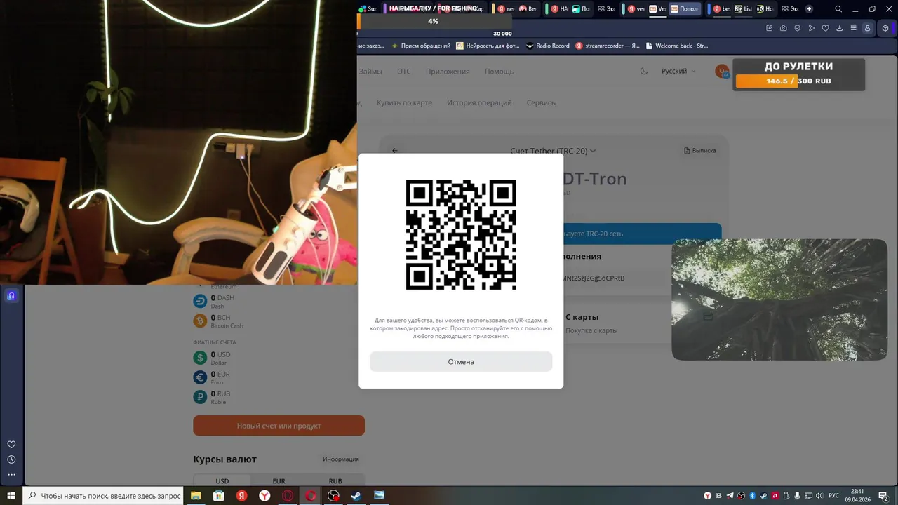Open the Выписка statement link

pos(699,151)
